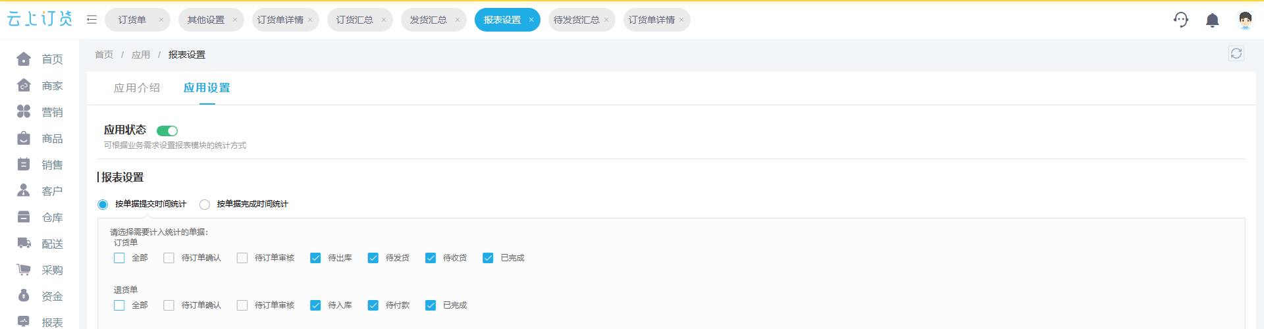Check 待订单确认 under 订货单

[x=169, y=258]
